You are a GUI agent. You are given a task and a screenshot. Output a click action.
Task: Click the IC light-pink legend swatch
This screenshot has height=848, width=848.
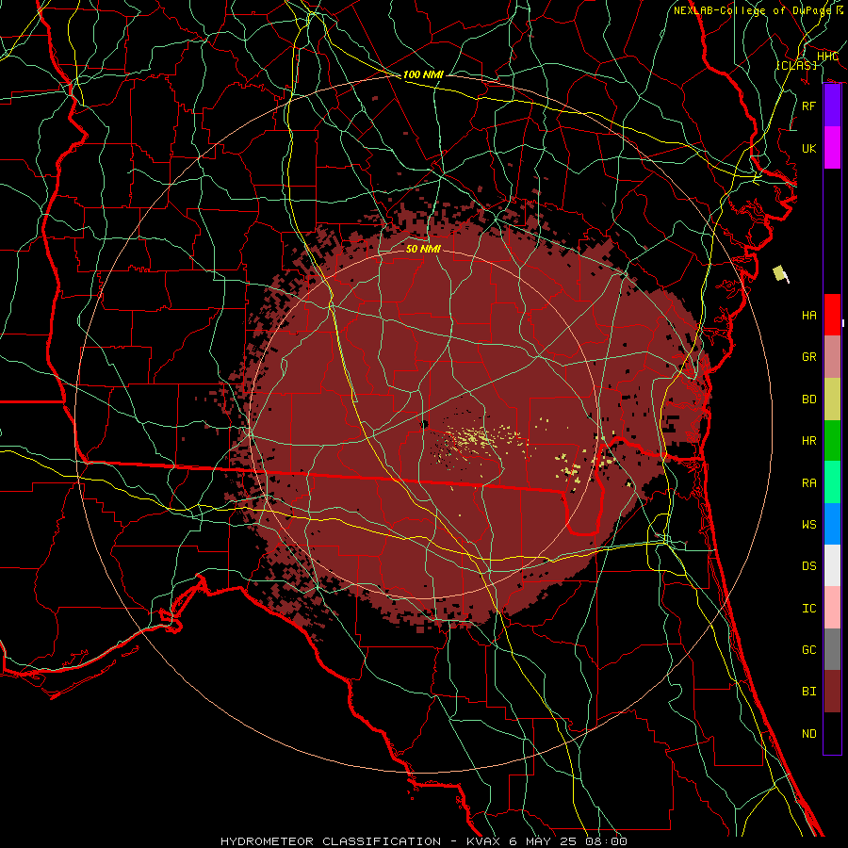click(x=832, y=608)
